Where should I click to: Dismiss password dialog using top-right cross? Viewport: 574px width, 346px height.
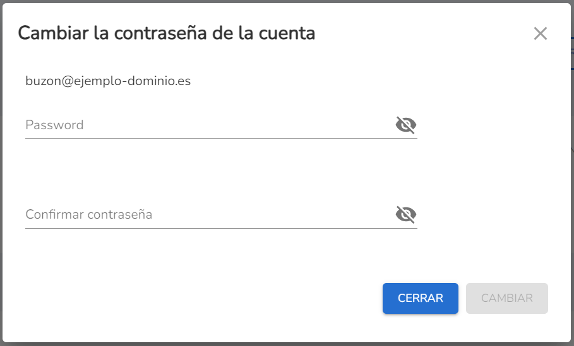[541, 33]
